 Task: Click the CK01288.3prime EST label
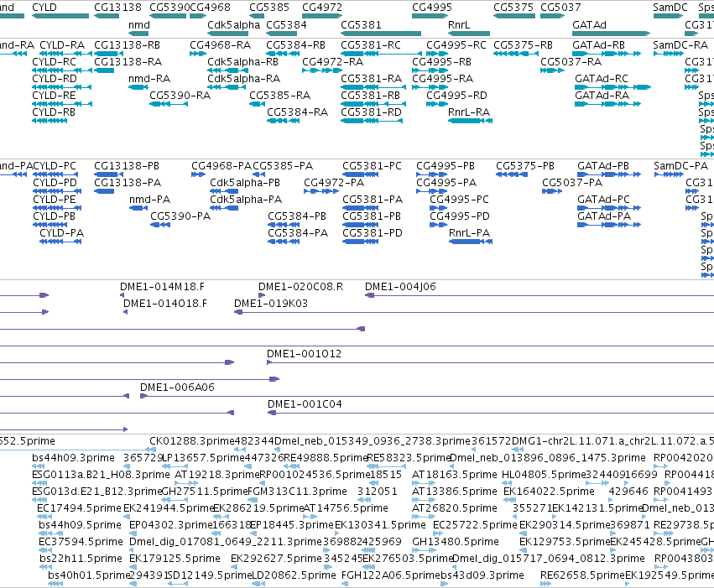(x=191, y=441)
